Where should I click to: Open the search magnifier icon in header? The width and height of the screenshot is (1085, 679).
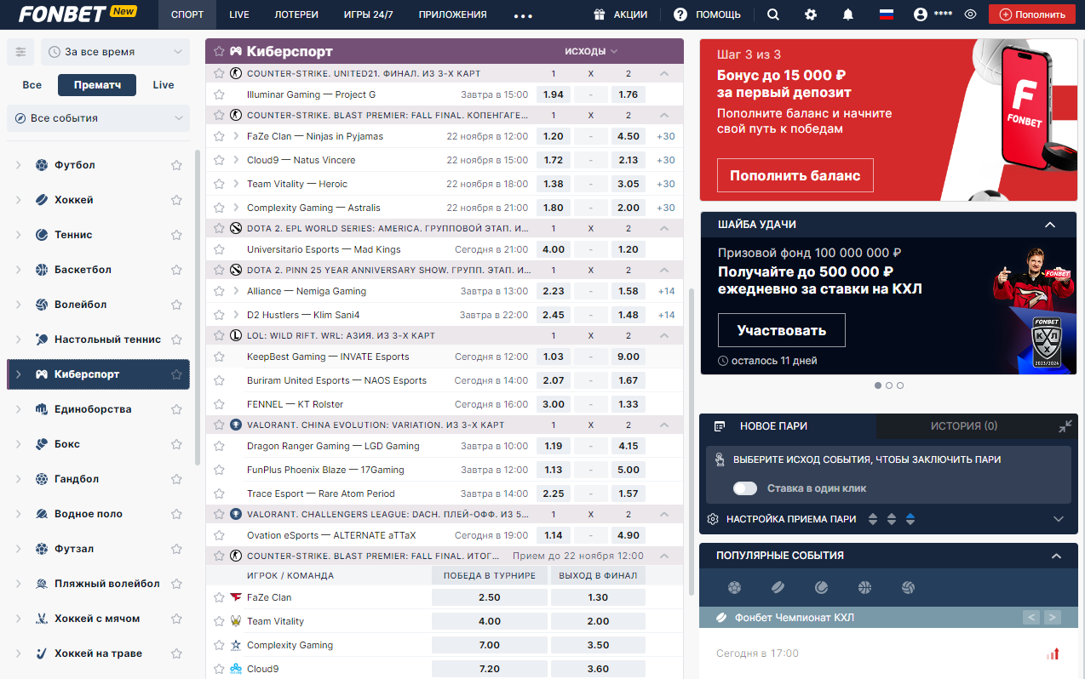(x=772, y=14)
